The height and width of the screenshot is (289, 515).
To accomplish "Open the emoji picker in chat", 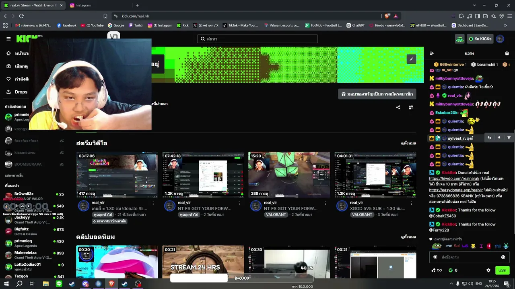I will tap(503, 257).
